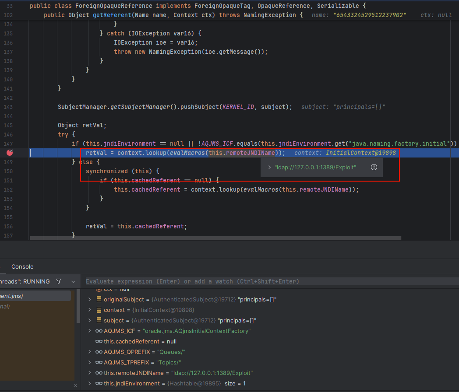Click the evalMacros call on line 148
This screenshot has height=392, width=459.
click(x=187, y=153)
